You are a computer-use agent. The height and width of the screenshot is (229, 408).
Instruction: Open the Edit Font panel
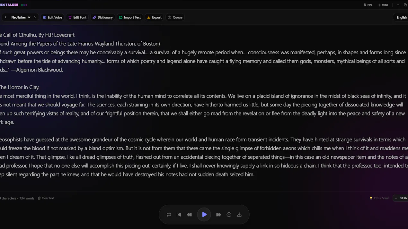tap(77, 17)
